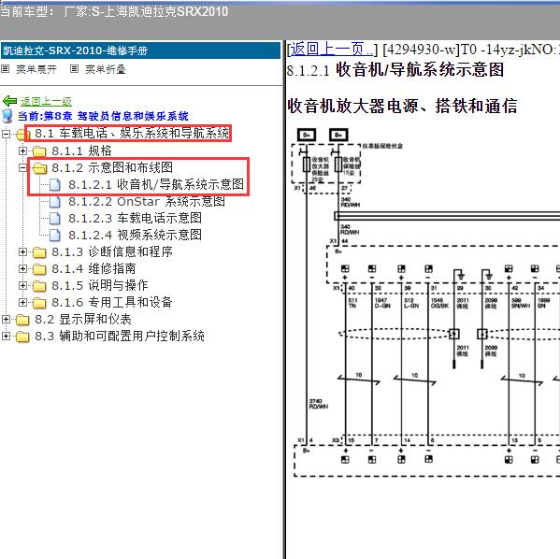Viewport: 560px width, 559px height.
Task: Open 8.1.2.3 车载电话示意图 page
Action: 135,218
